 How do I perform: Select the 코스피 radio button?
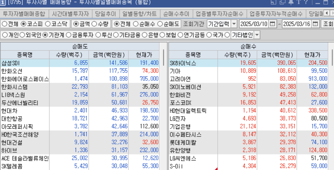pos(24,24)
